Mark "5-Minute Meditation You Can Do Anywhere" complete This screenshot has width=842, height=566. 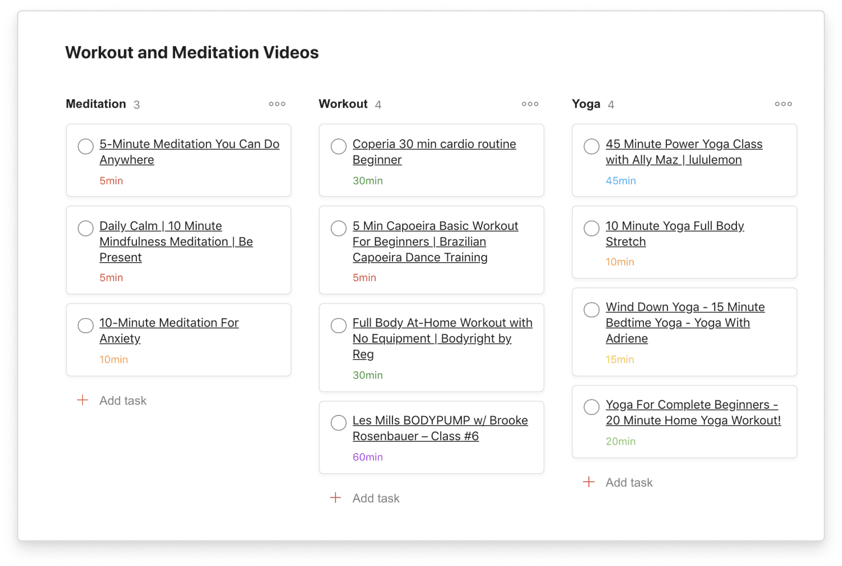point(86,146)
